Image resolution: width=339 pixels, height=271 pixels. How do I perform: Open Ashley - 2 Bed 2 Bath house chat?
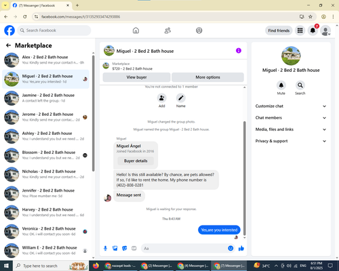point(45,136)
